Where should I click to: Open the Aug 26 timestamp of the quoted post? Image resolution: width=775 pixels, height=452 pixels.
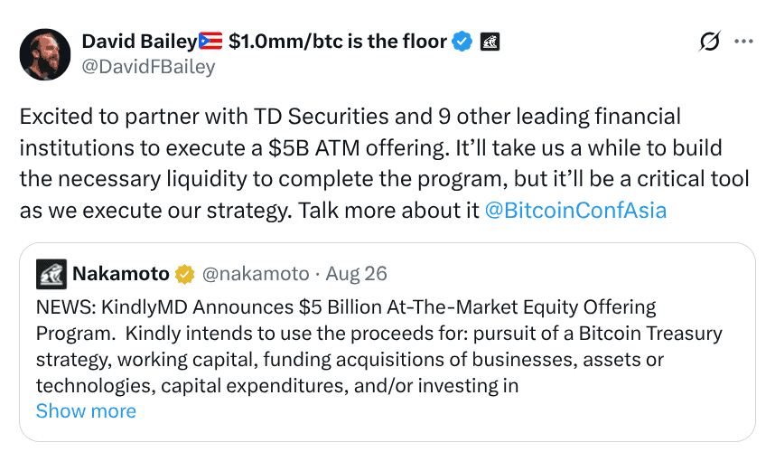point(357,274)
